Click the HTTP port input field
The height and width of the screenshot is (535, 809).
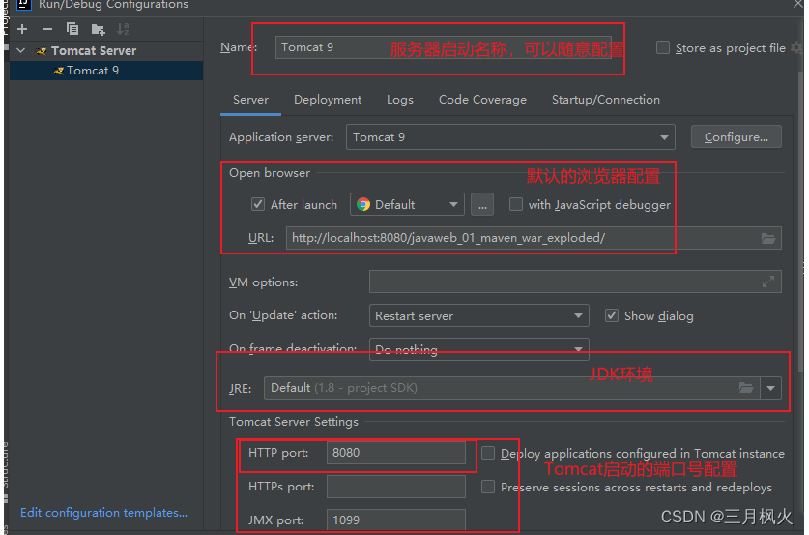(395, 453)
